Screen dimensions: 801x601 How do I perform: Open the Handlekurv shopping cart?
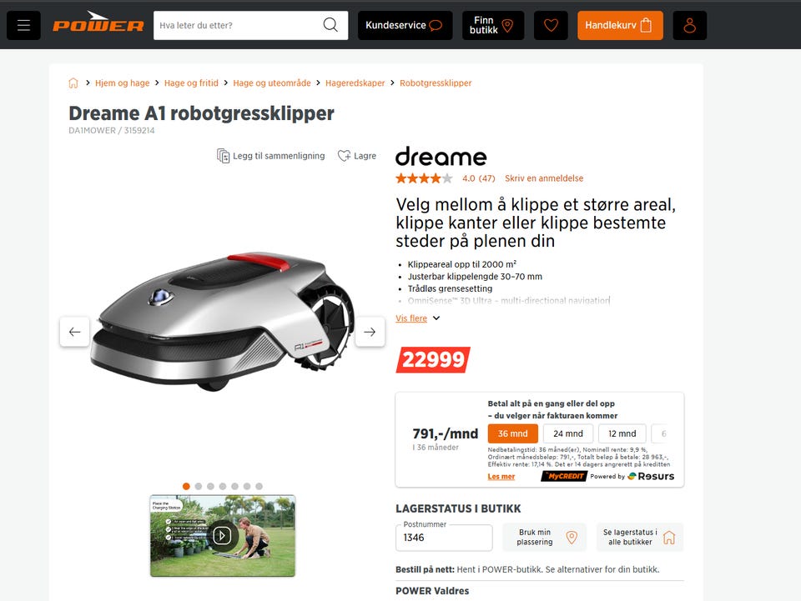[620, 26]
